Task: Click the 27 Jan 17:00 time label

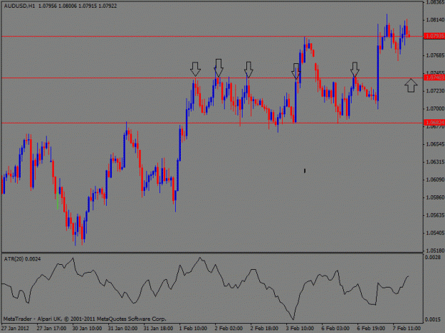Action: pos(51,329)
